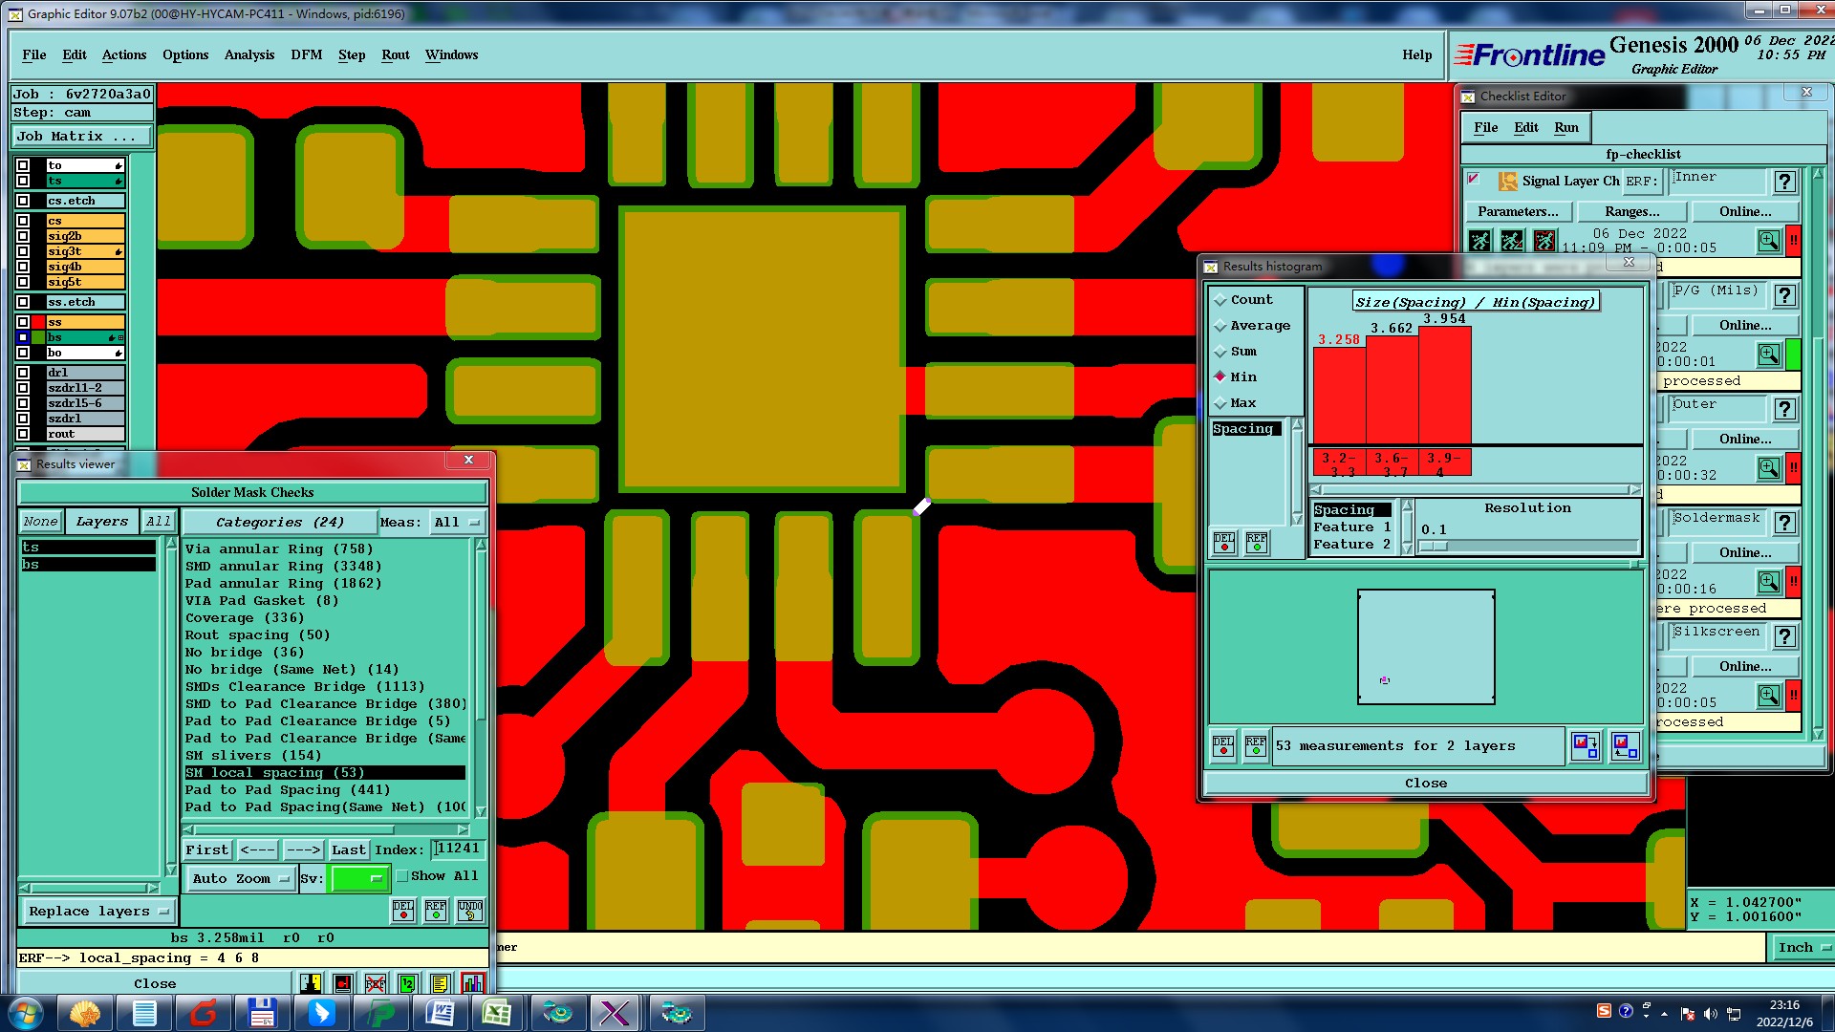Select SM slivers (154) category
The image size is (1835, 1032).
pyautogui.click(x=252, y=756)
